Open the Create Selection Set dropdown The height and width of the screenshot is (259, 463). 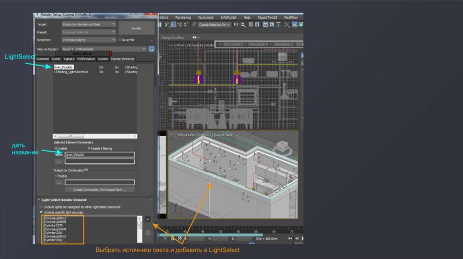215,25
